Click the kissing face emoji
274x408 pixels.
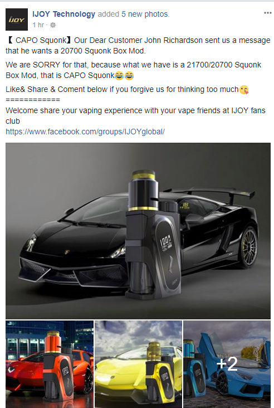(x=244, y=90)
